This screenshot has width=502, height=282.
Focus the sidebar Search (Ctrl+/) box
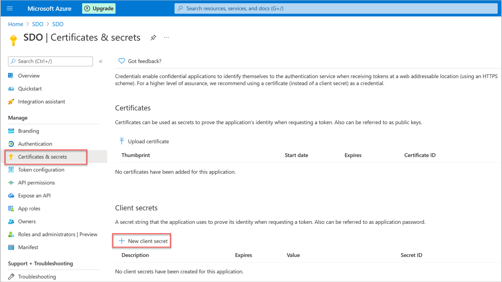point(51,61)
